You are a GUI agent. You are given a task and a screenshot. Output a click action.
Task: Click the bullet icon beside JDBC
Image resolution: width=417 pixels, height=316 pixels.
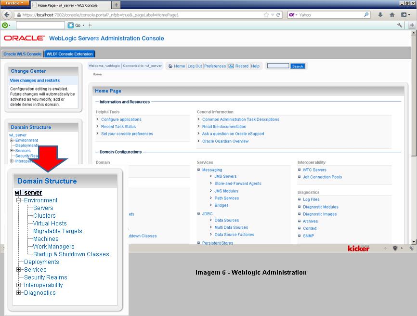pos(199,213)
